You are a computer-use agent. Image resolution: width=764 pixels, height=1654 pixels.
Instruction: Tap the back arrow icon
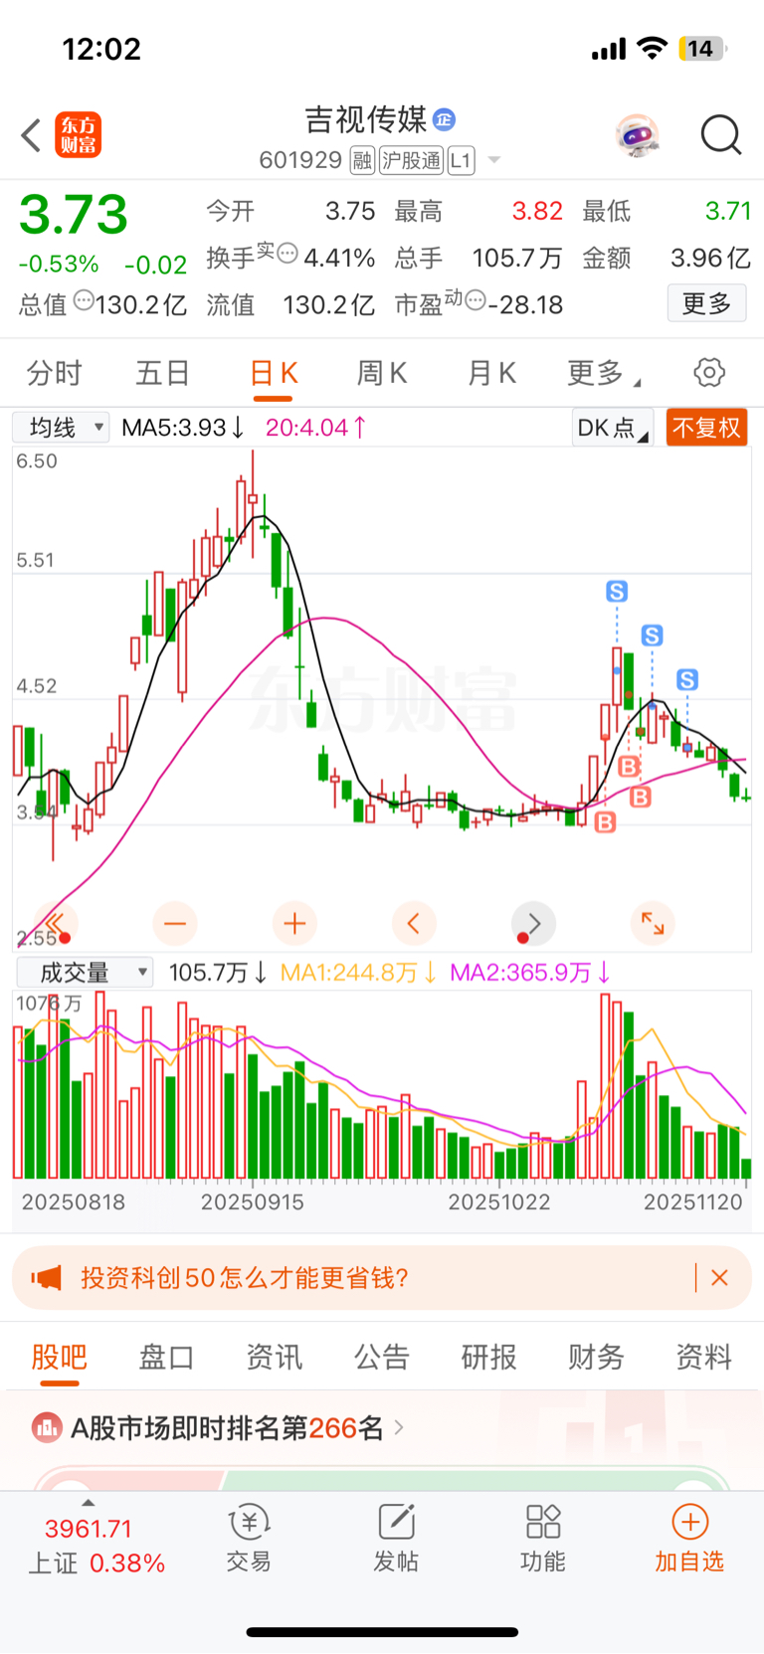click(x=31, y=135)
